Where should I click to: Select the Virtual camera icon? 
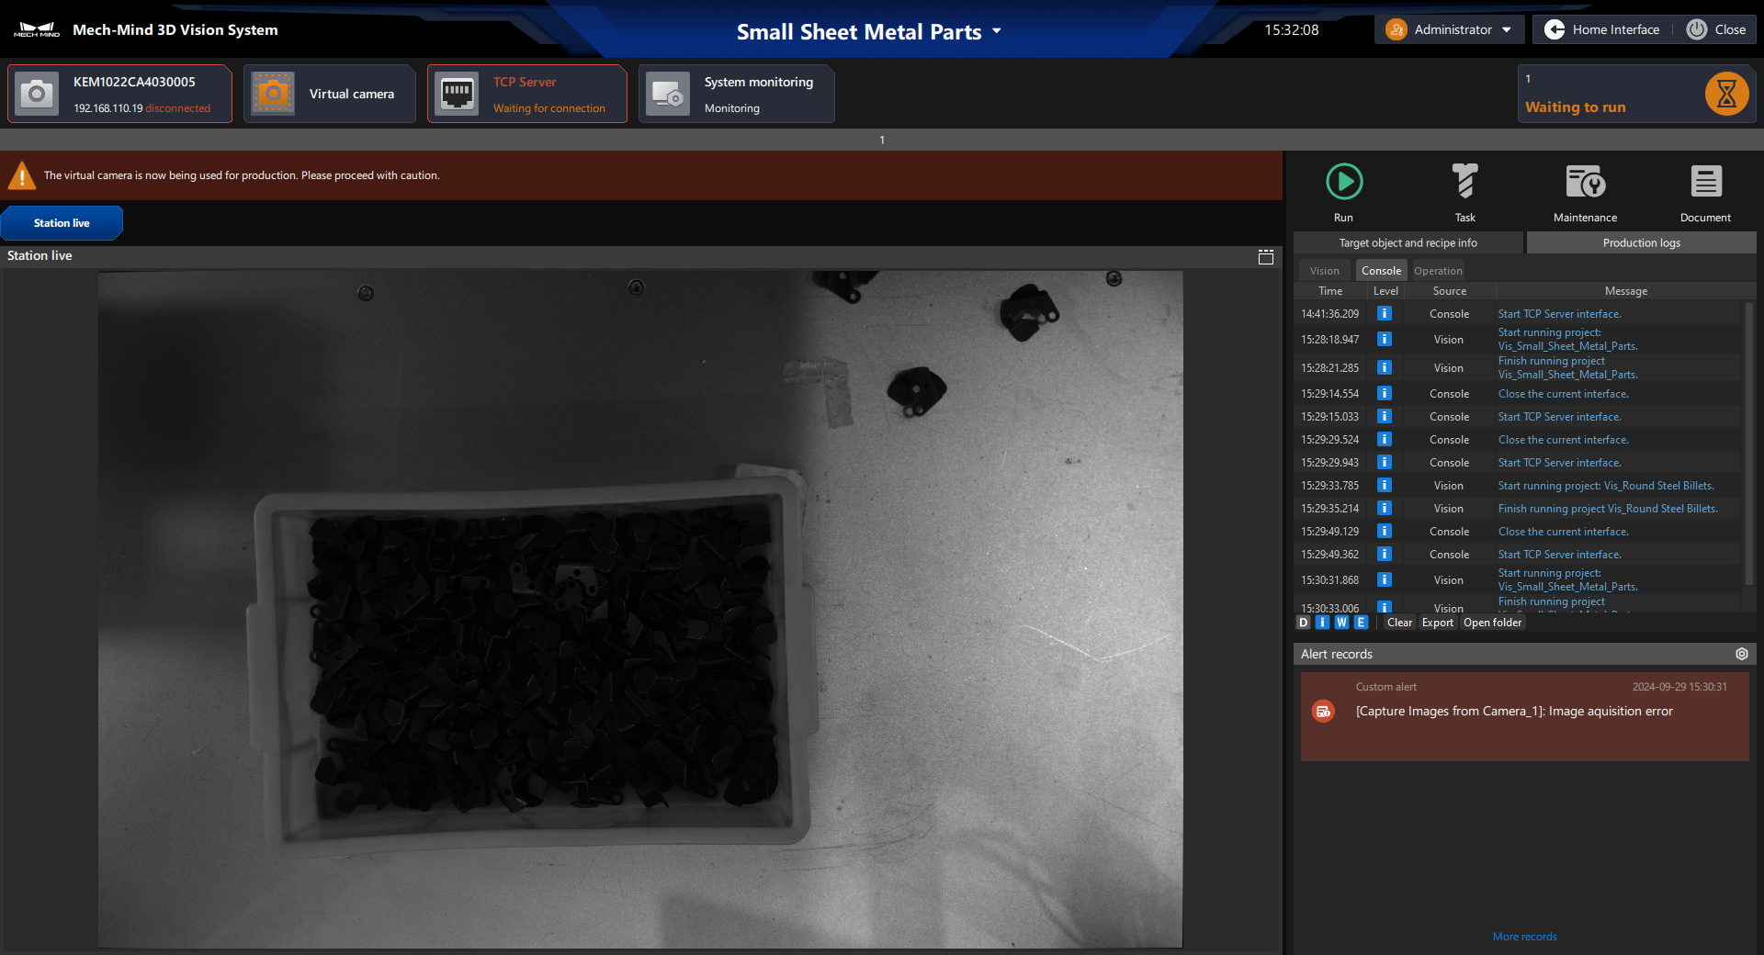[x=273, y=94]
